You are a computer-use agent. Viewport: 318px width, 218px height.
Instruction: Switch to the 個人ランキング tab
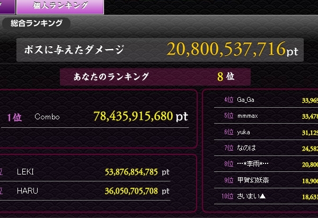pos(60,7)
